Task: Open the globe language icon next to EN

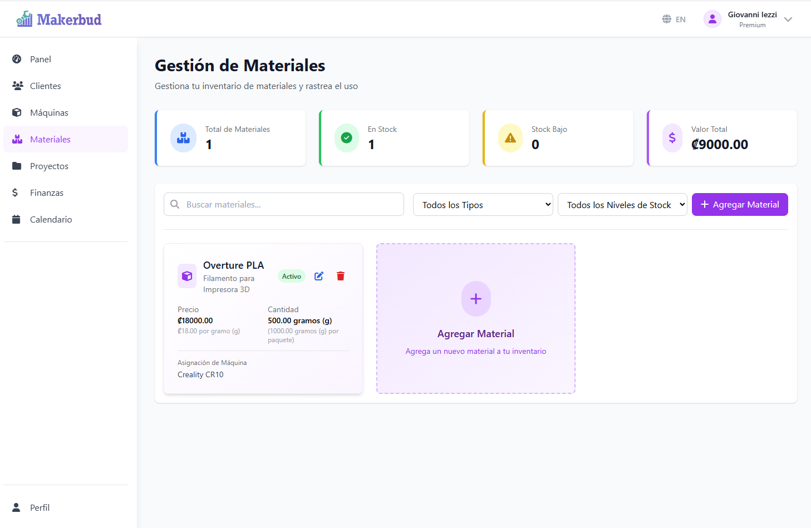Action: click(666, 18)
